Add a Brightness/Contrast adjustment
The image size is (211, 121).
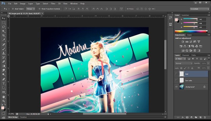click(183, 42)
